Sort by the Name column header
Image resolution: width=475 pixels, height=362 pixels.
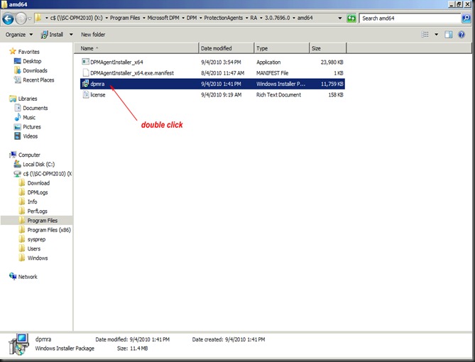(136, 48)
